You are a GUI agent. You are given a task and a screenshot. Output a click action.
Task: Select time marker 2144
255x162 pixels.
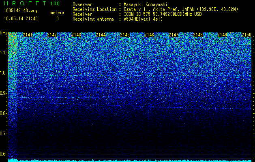tap(101, 35)
